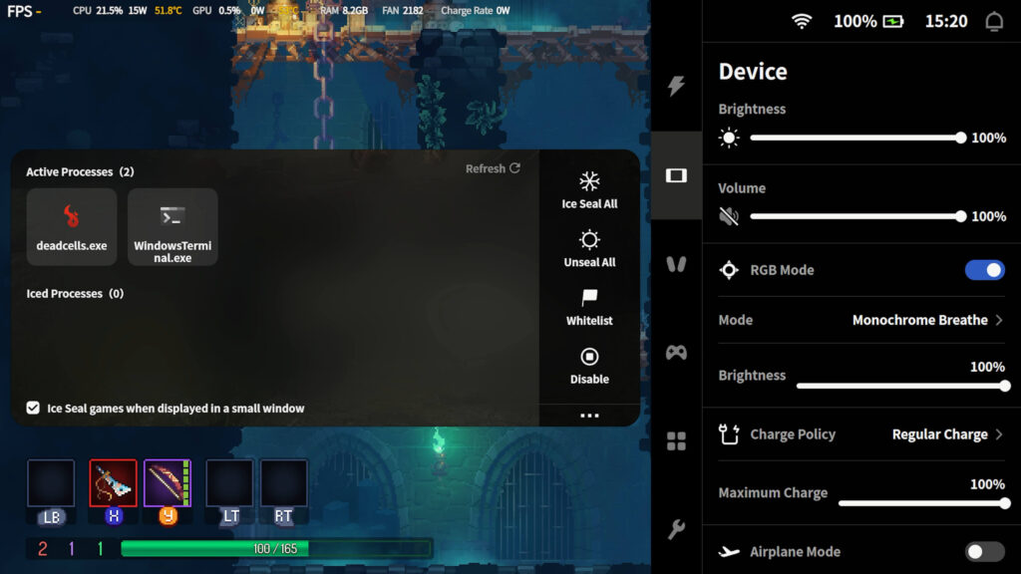Click the Disable stop-circle icon
Image resolution: width=1021 pixels, height=574 pixels.
click(589, 357)
